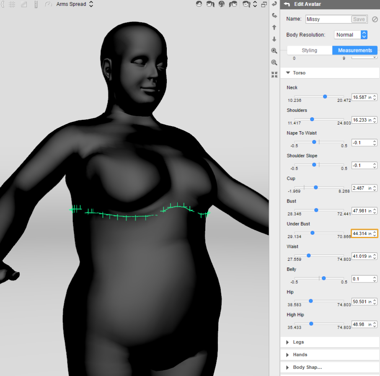Image resolution: width=380 pixels, height=376 pixels.
Task: Switch to the Styling tab
Action: tap(309, 50)
